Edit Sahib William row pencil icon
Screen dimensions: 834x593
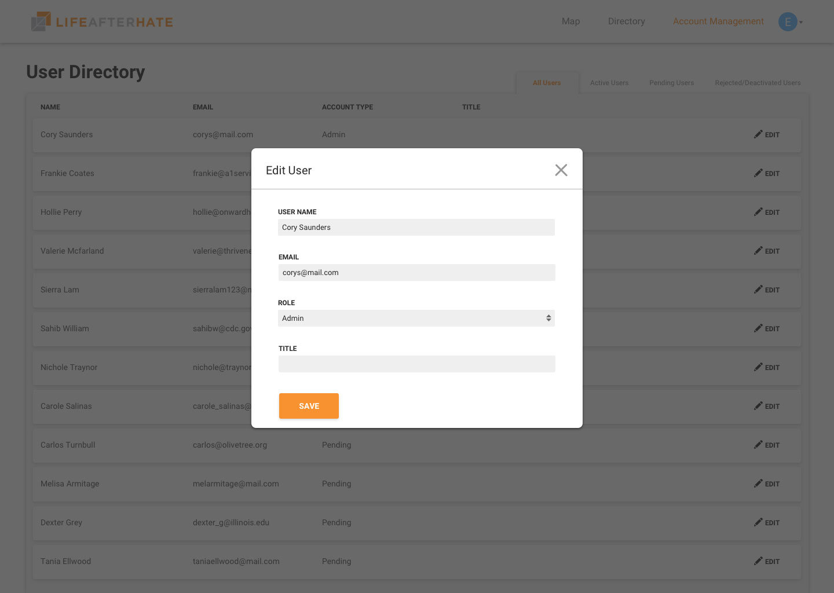click(758, 328)
